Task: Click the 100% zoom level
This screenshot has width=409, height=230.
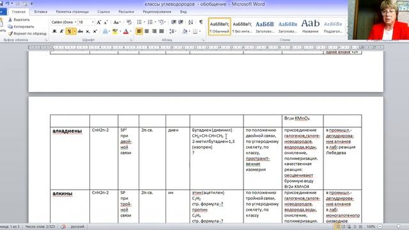Action: click(x=371, y=227)
